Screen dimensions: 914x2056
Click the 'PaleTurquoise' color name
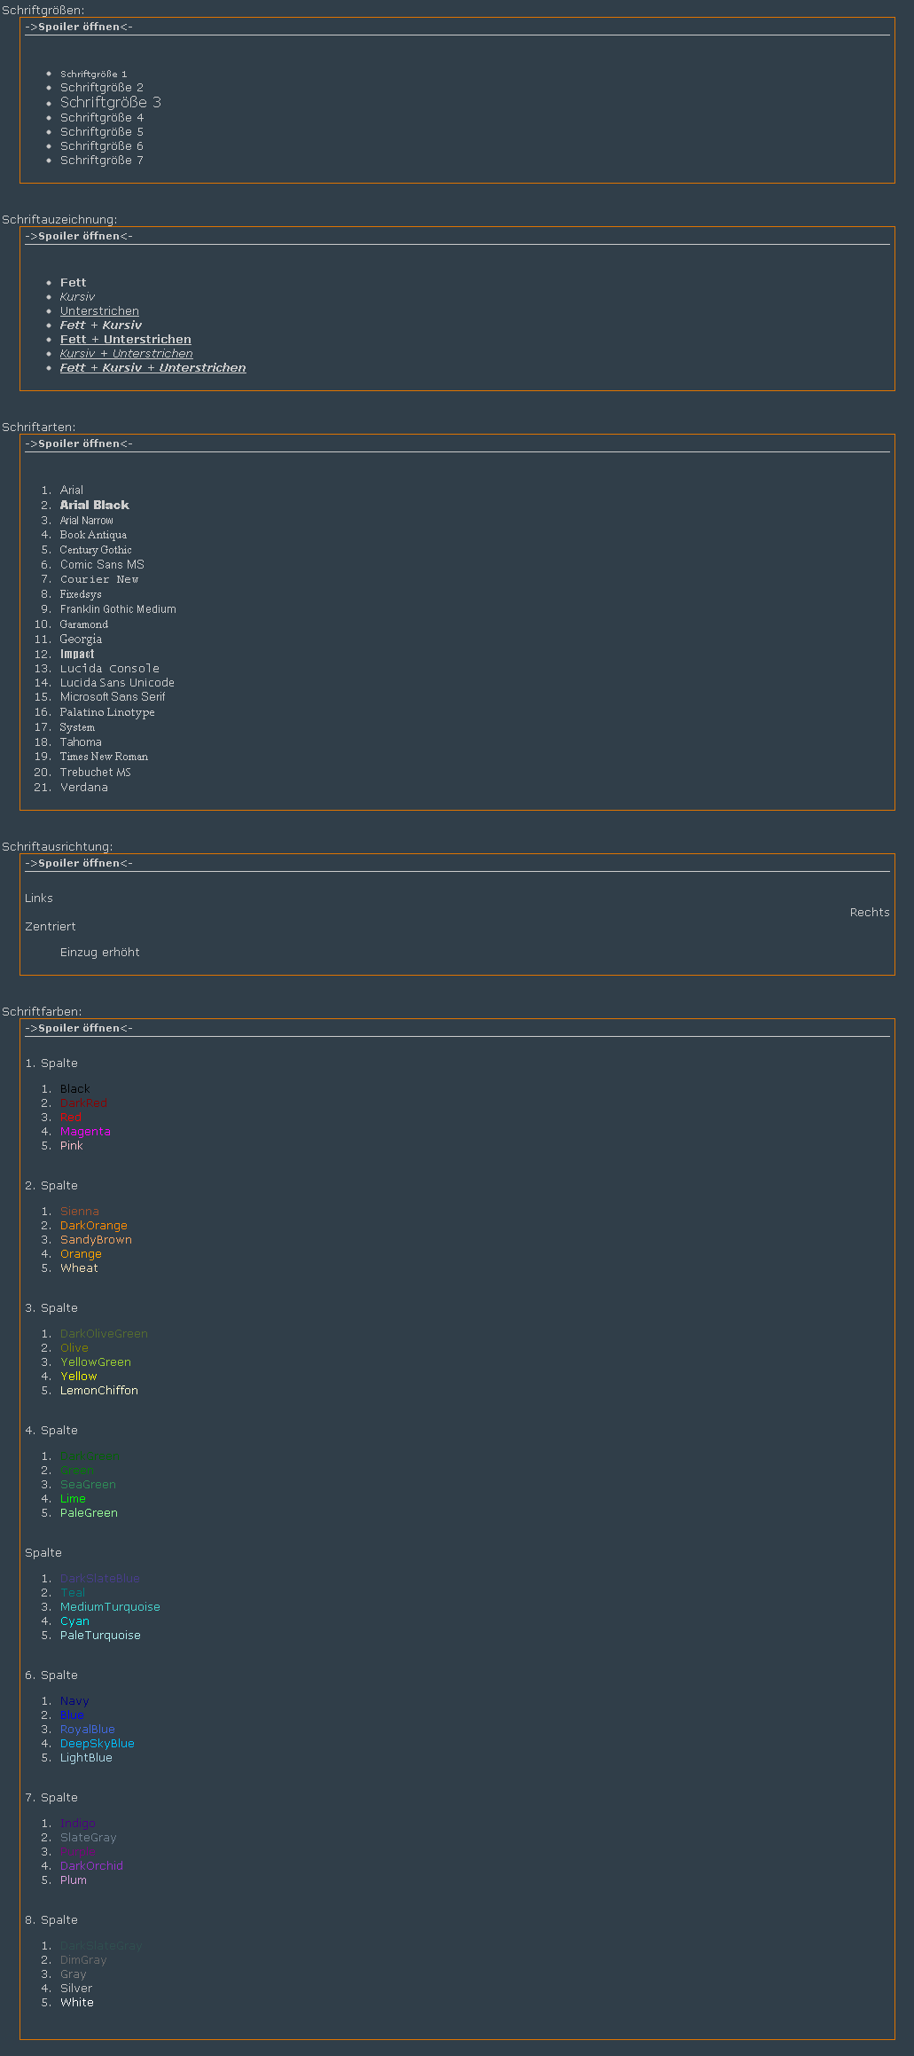pos(100,1636)
